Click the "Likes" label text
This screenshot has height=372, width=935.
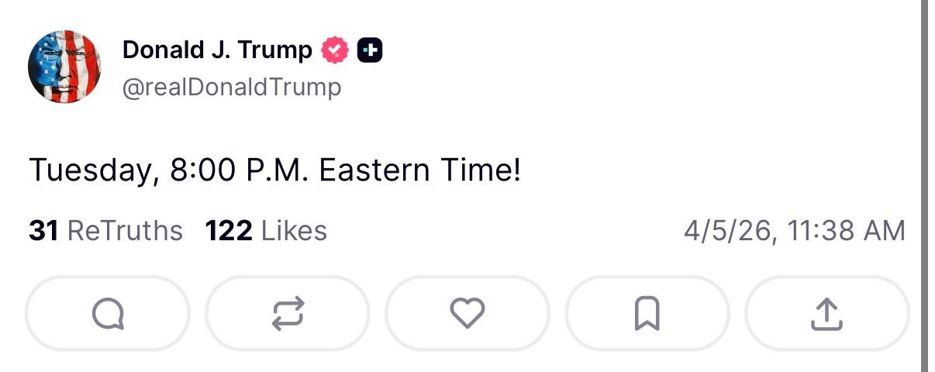coord(294,231)
